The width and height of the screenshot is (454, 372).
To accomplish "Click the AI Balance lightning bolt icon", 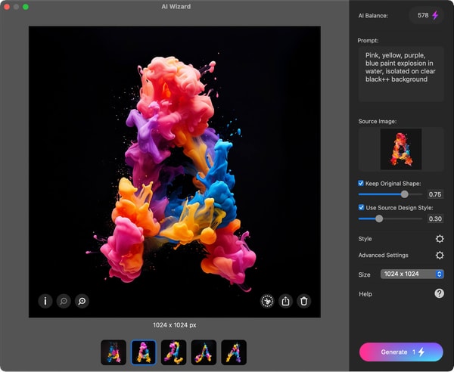I will pos(435,15).
